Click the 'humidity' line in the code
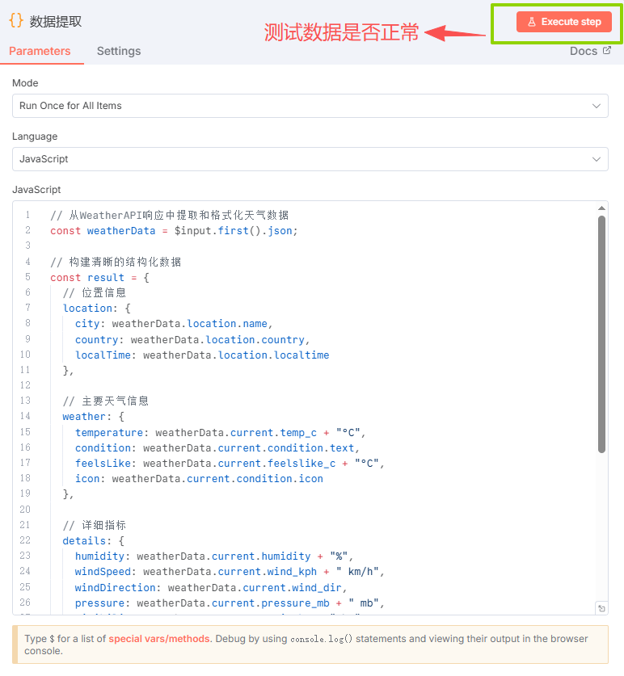The image size is (624, 676). pyautogui.click(x=214, y=556)
